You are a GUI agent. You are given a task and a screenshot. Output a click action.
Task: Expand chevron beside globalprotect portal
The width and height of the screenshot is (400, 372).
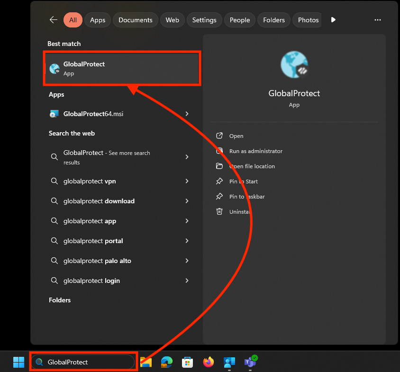coord(187,241)
